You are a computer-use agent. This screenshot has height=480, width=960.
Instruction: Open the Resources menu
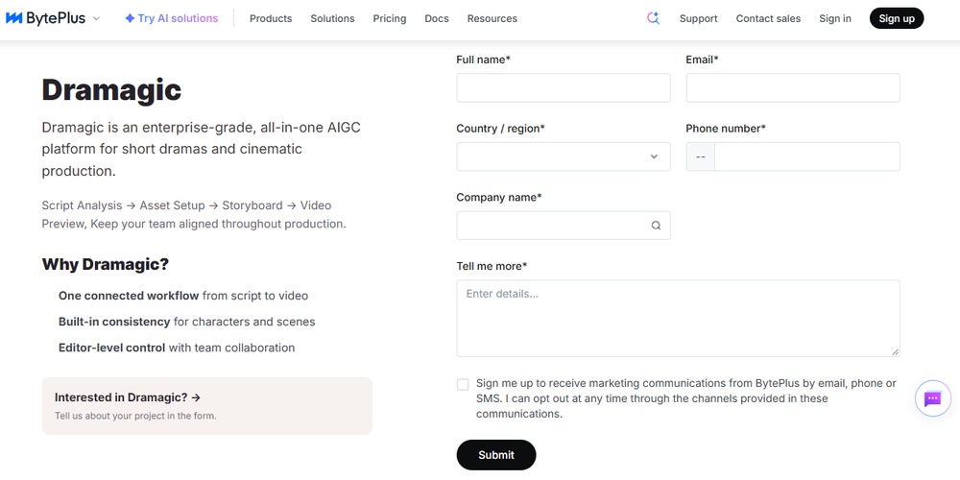click(492, 18)
